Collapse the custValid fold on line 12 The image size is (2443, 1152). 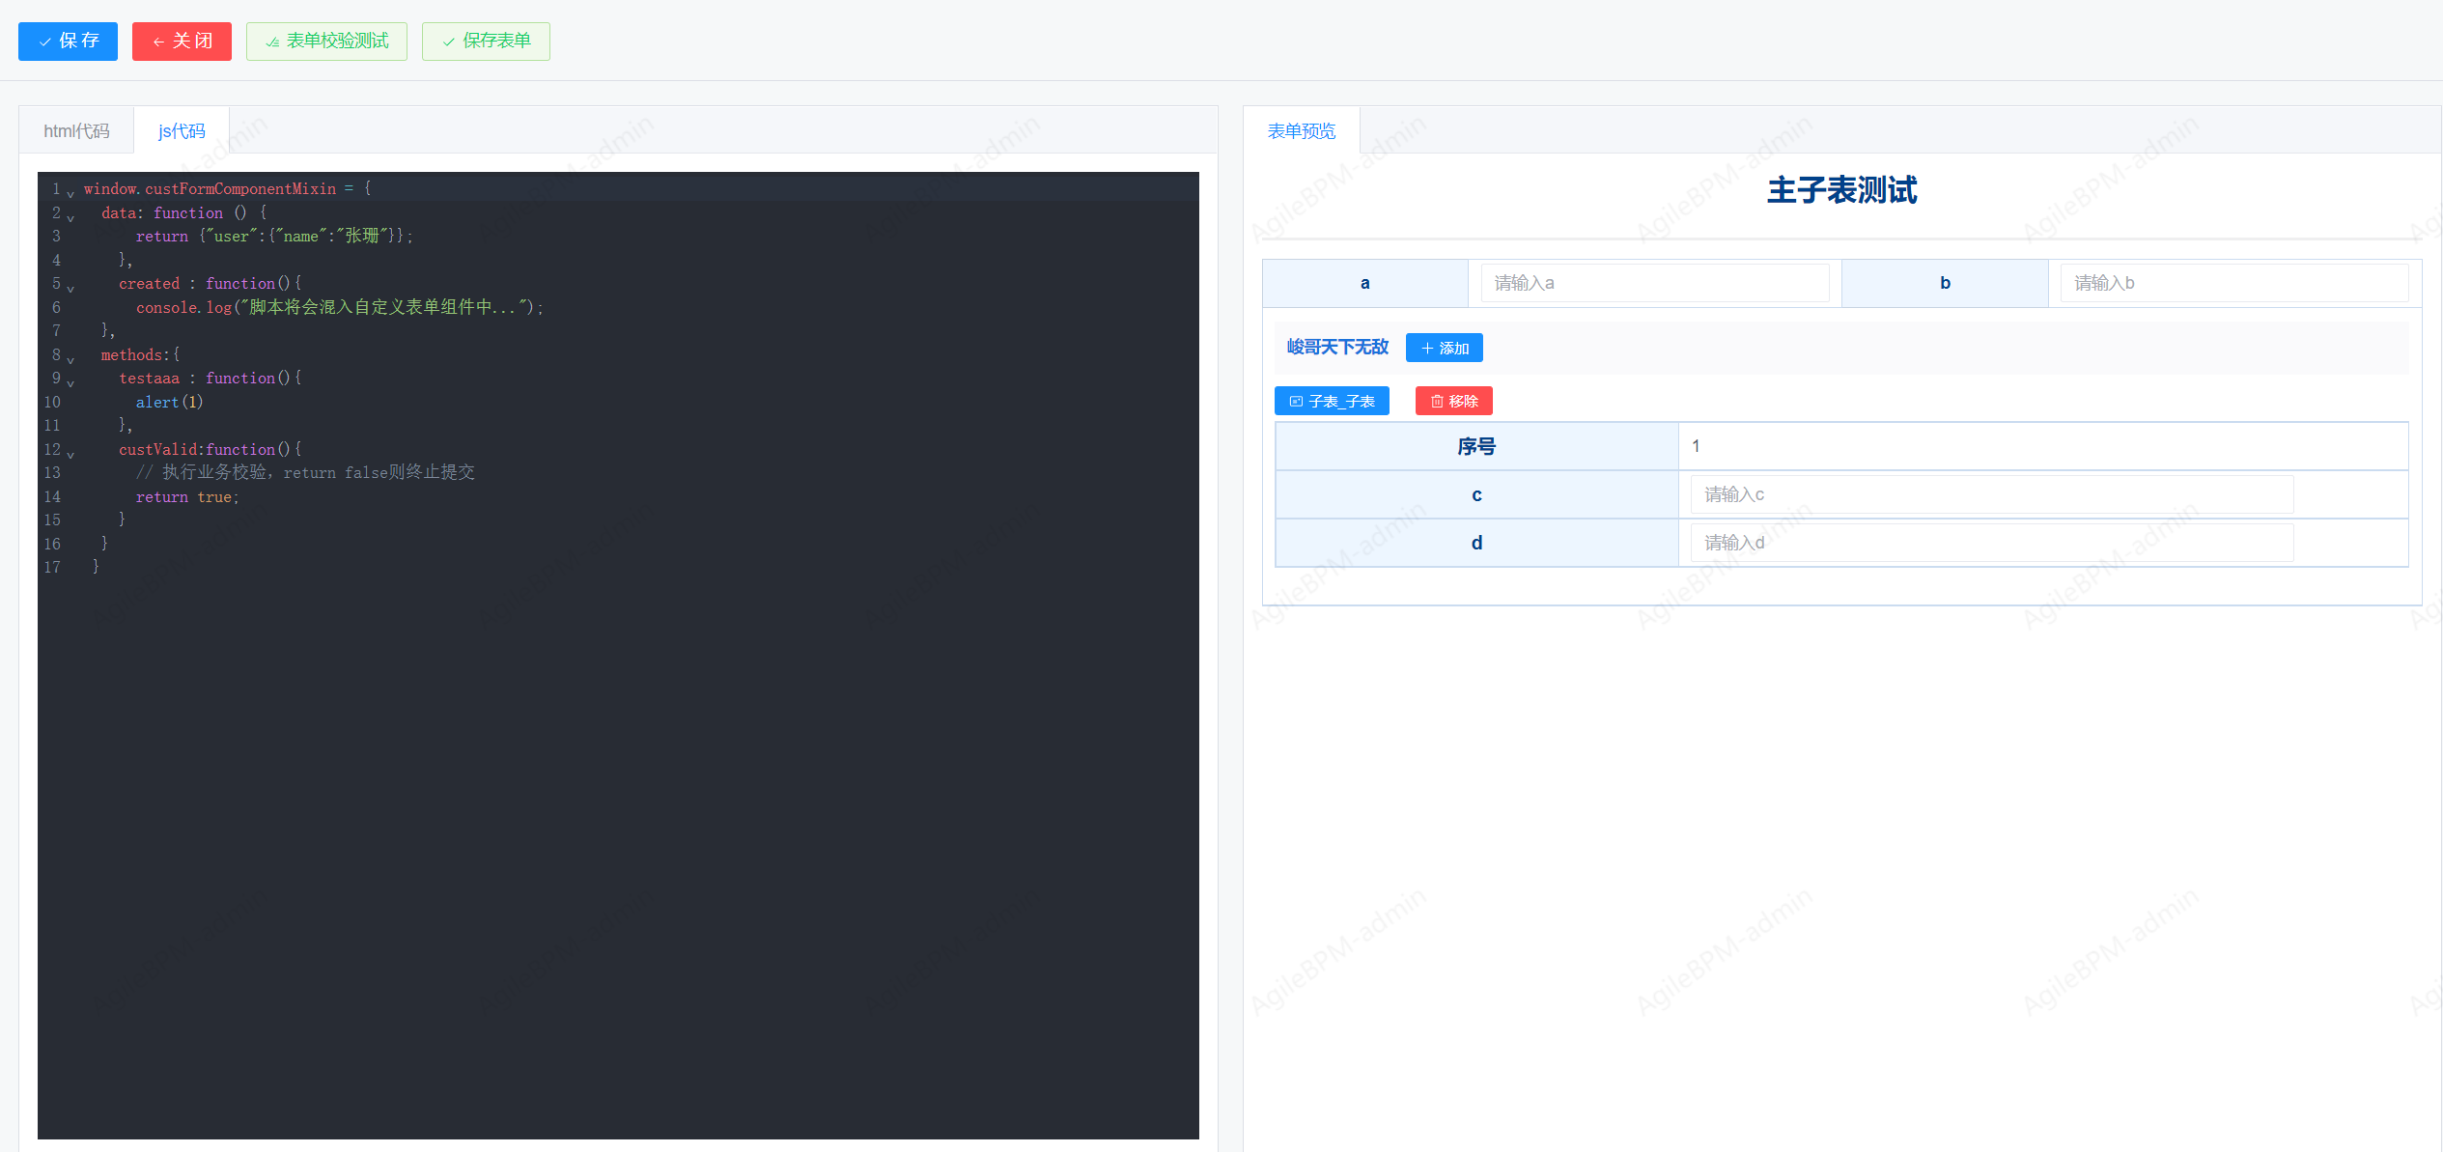pyautogui.click(x=70, y=455)
